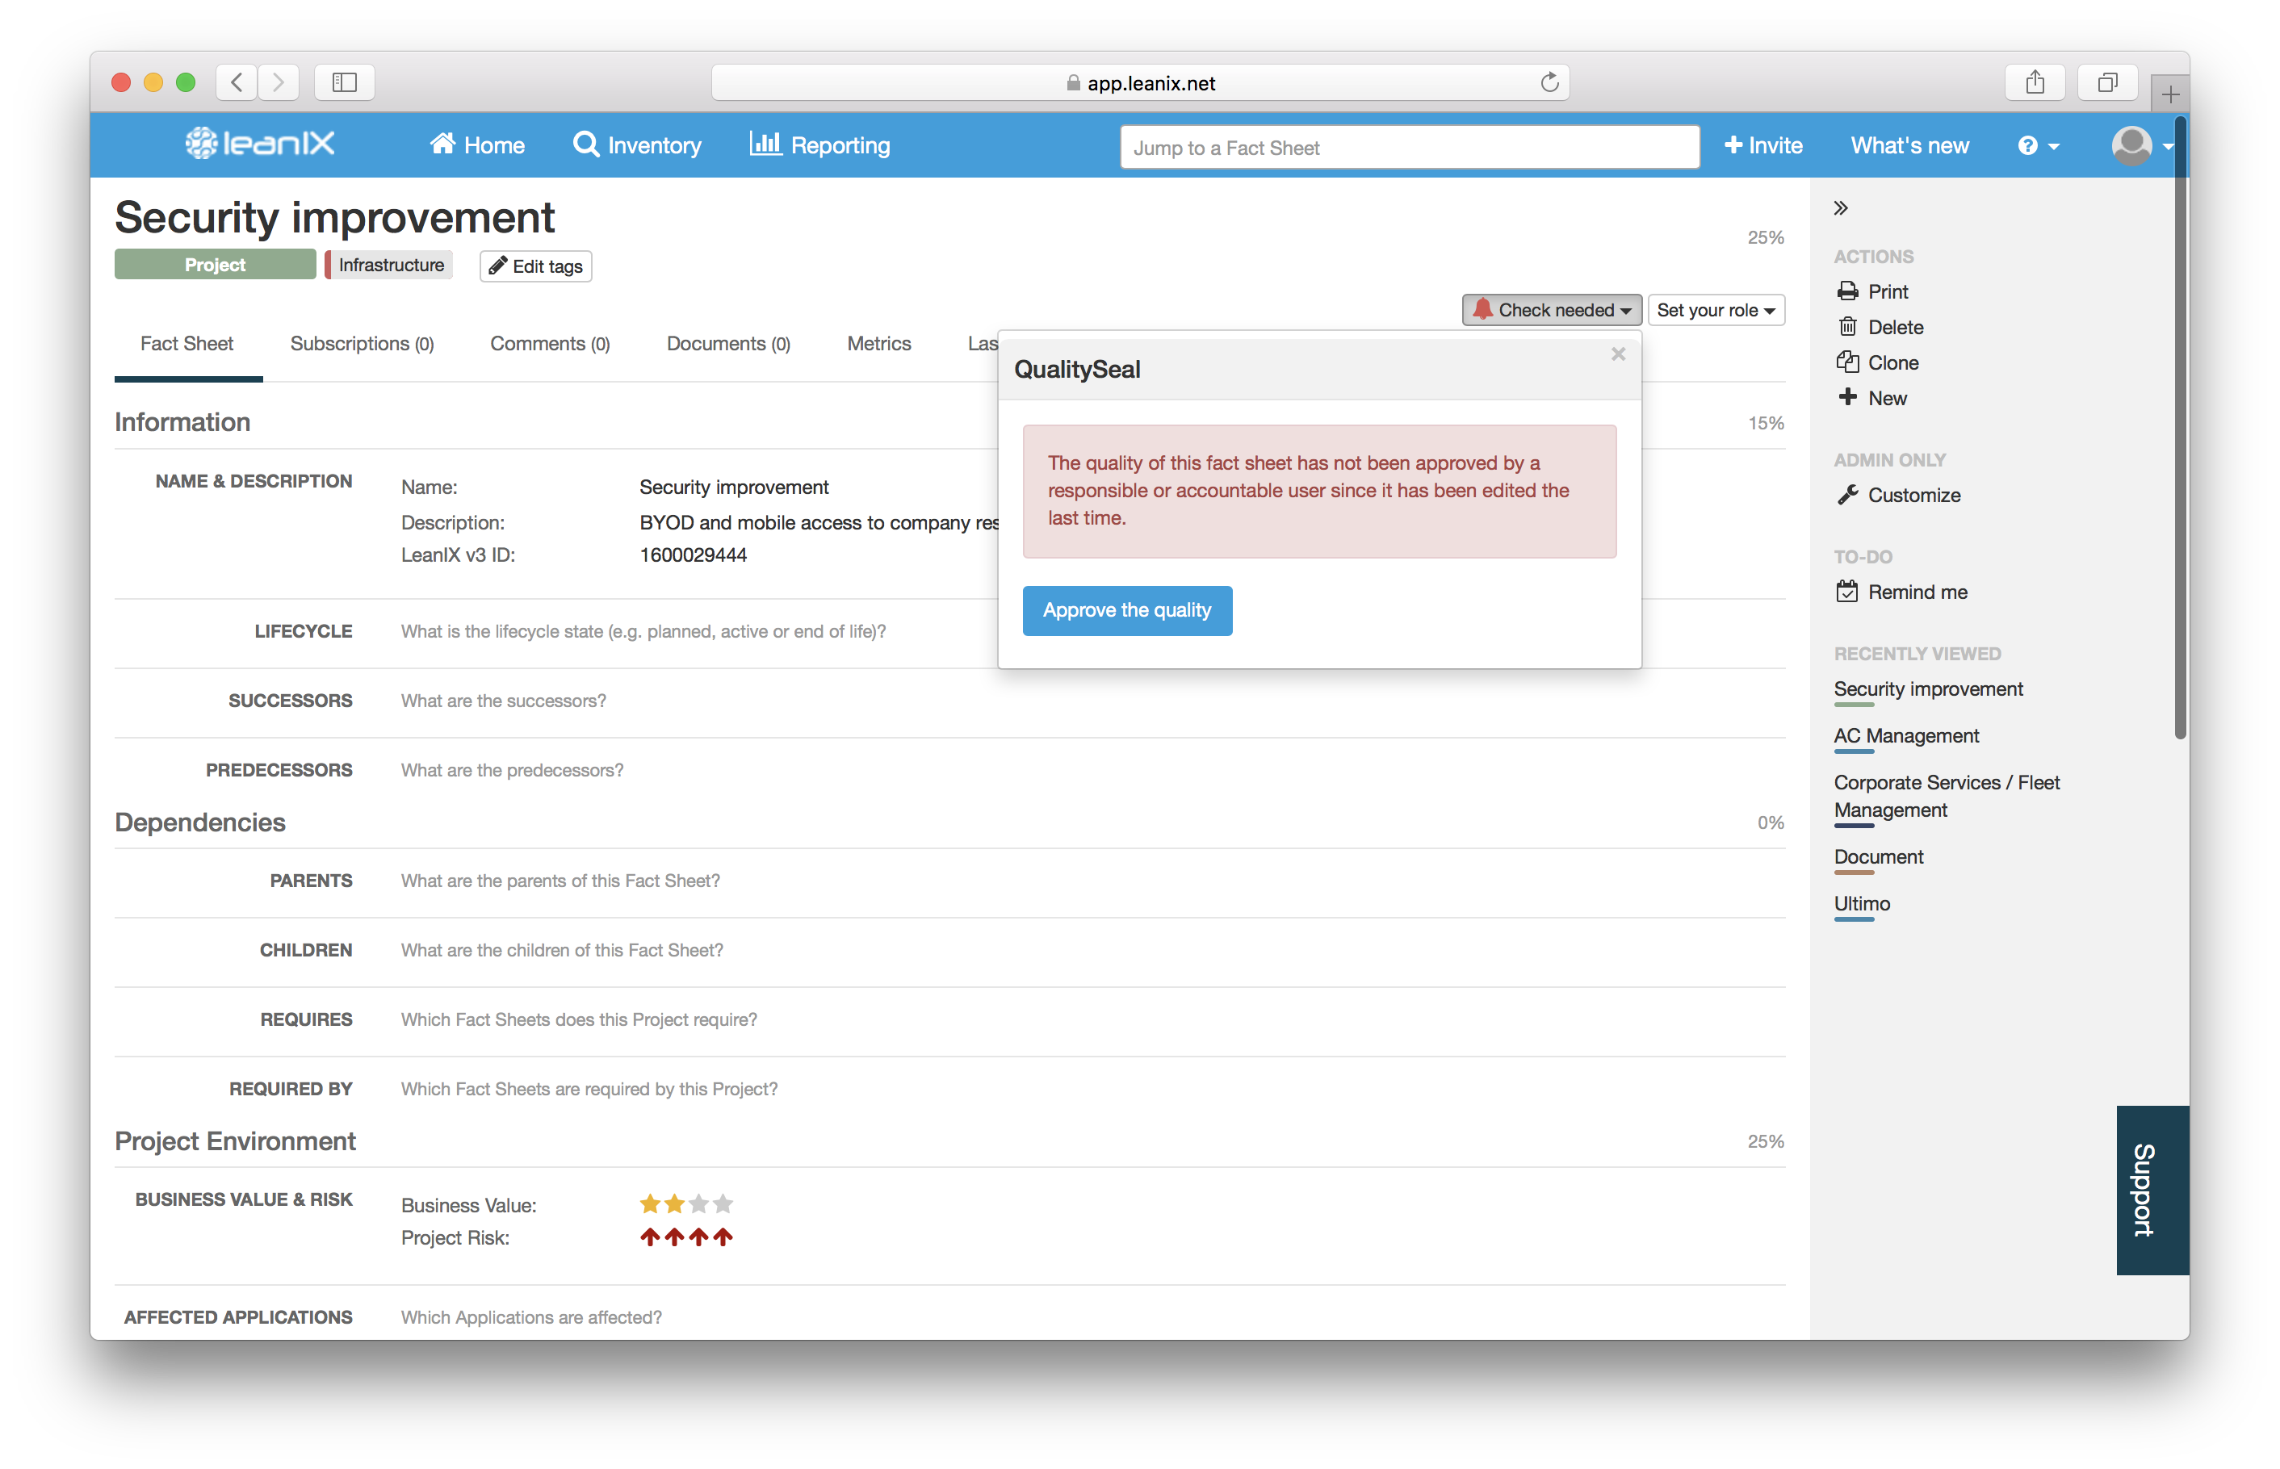Set a reminder via Remind me calendar icon
This screenshot has width=2280, height=1469.
coord(1849,592)
